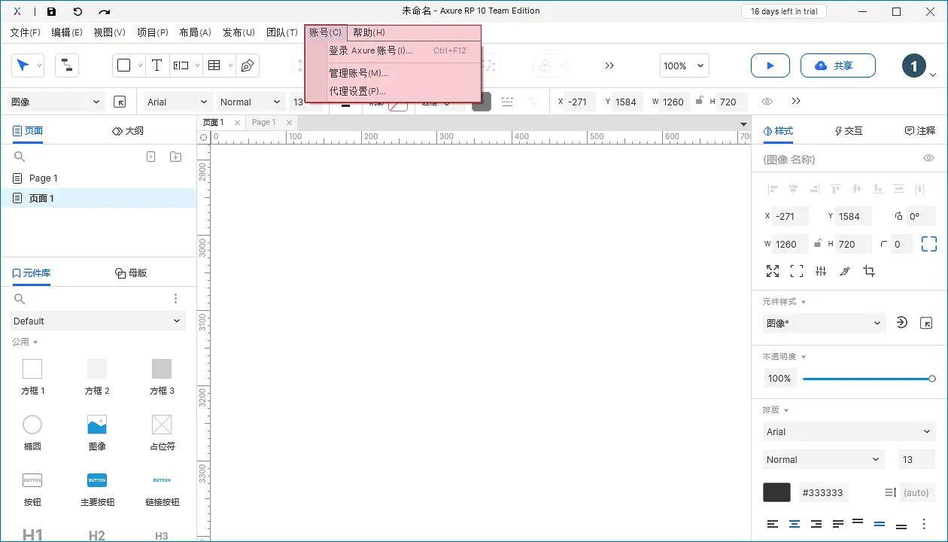Image resolution: width=948 pixels, height=542 pixels.
Task: Toggle widget visibility eye in style panel
Action: tap(928, 158)
